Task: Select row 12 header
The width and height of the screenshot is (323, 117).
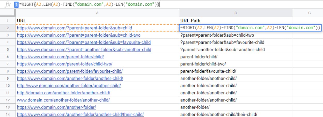Action: tap(8, 100)
